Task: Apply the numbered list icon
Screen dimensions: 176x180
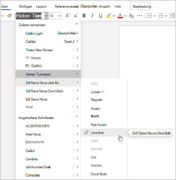Action: click(161, 16)
